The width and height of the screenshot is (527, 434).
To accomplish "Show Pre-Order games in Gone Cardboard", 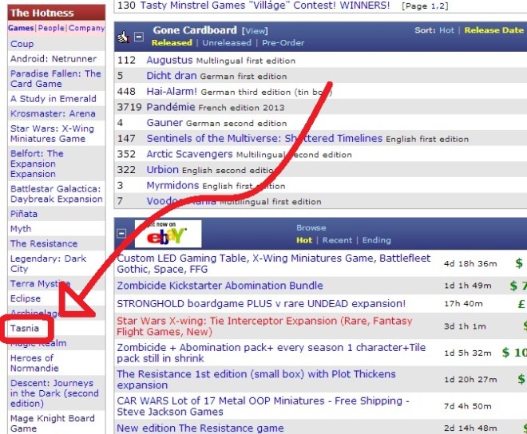I will [283, 42].
